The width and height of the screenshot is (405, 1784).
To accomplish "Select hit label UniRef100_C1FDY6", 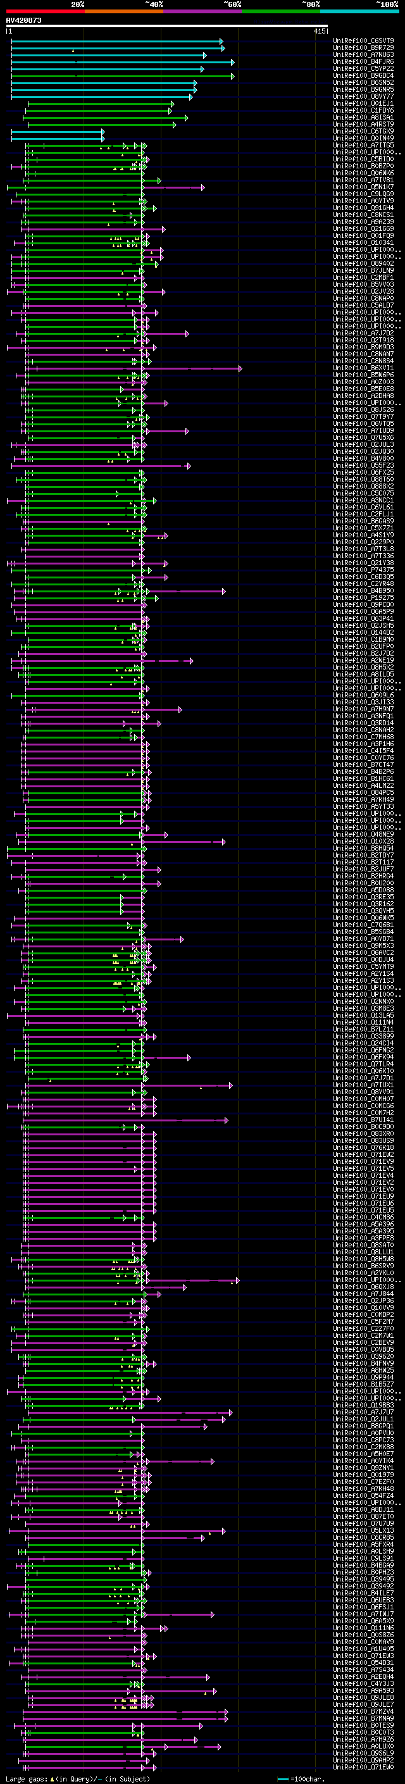I will click(363, 110).
